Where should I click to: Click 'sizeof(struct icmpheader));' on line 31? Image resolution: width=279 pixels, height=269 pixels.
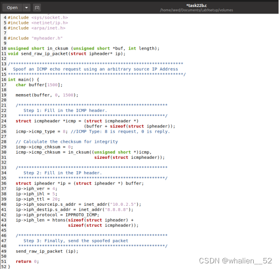(130, 157)
